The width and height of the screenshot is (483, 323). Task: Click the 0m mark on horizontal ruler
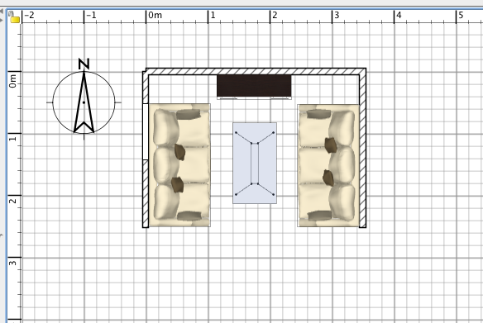click(x=155, y=15)
